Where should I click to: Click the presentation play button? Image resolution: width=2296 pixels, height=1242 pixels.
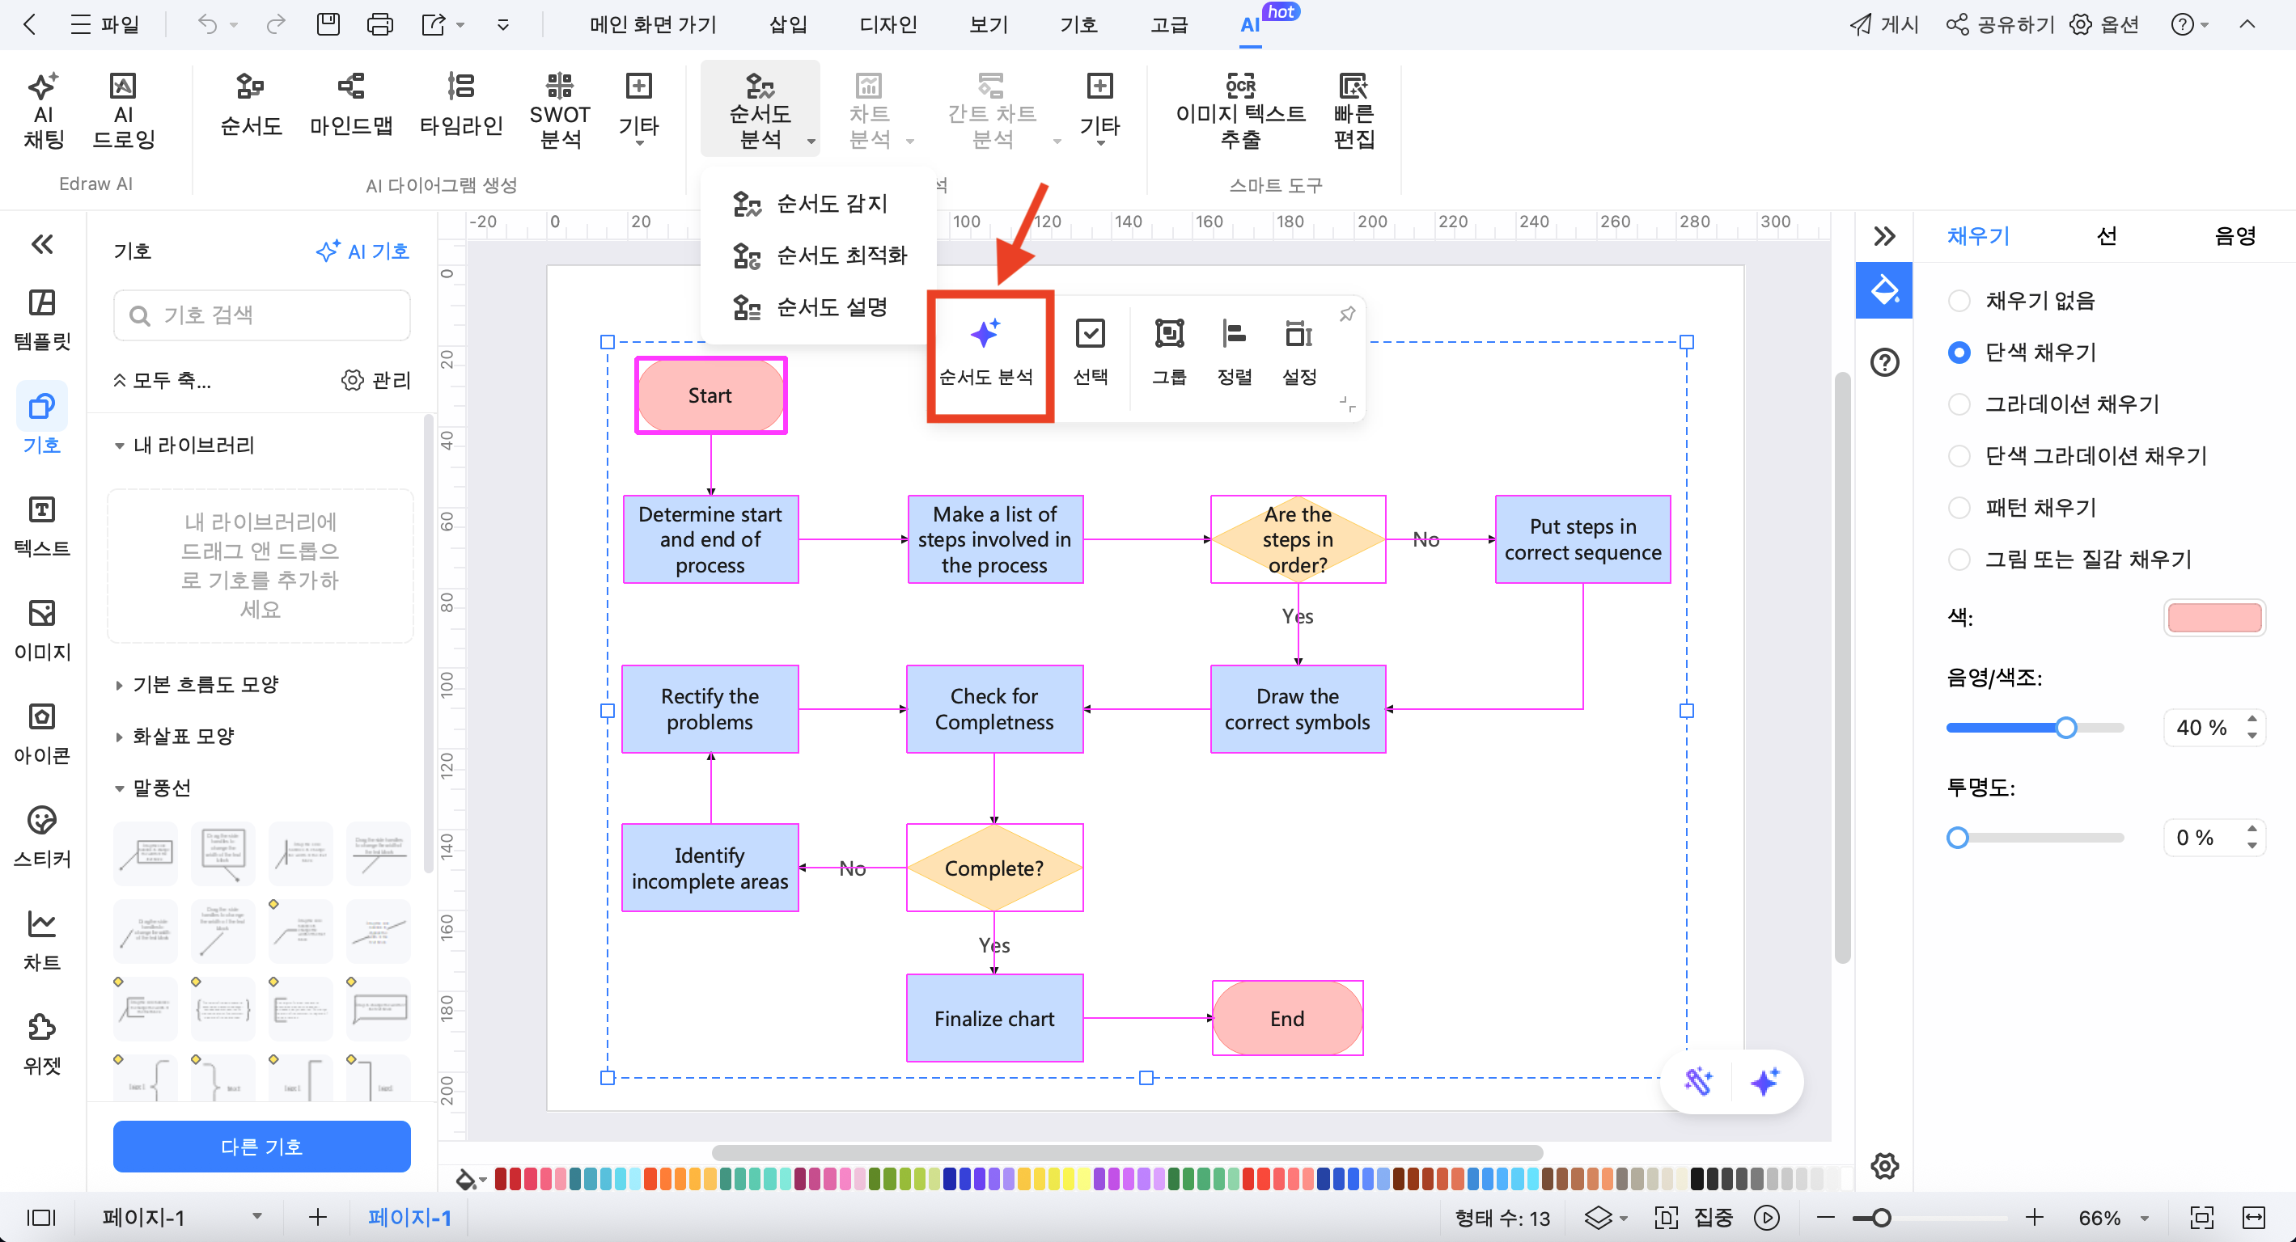pos(1765,1217)
